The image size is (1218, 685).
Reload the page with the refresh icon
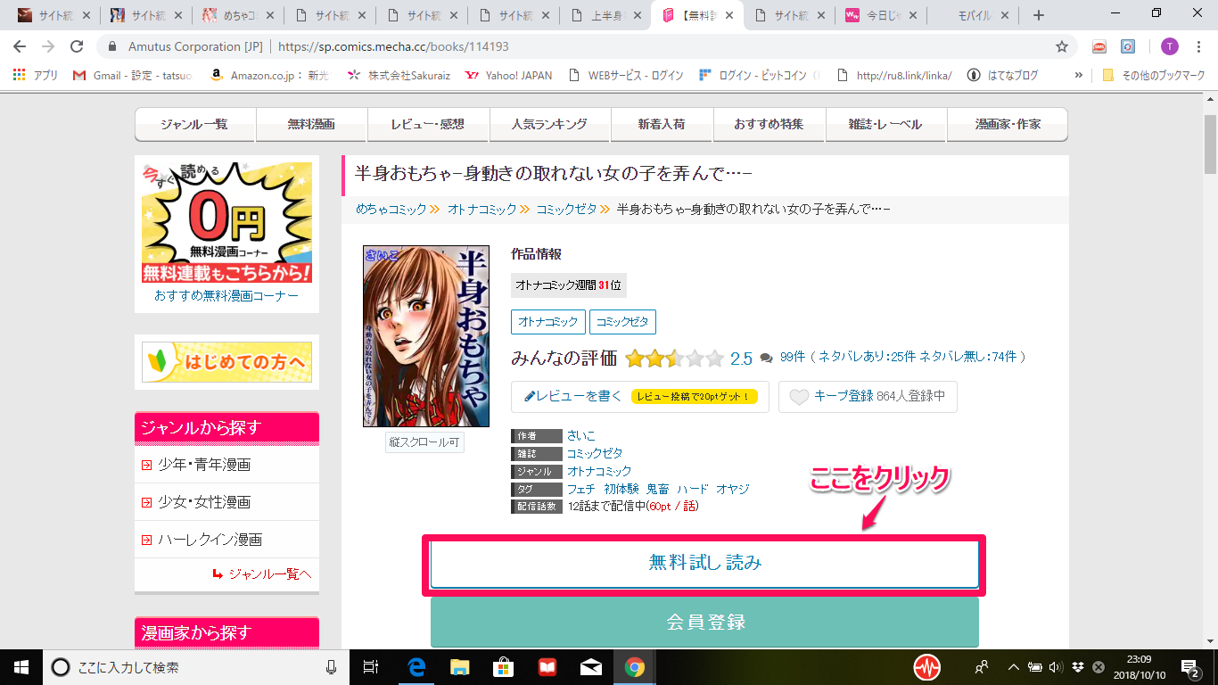tap(77, 46)
